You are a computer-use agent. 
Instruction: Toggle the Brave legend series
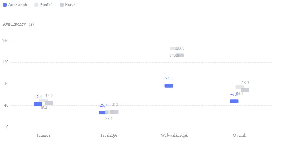(67, 5)
